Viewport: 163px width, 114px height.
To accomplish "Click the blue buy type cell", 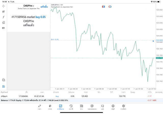I will coord(57,96).
